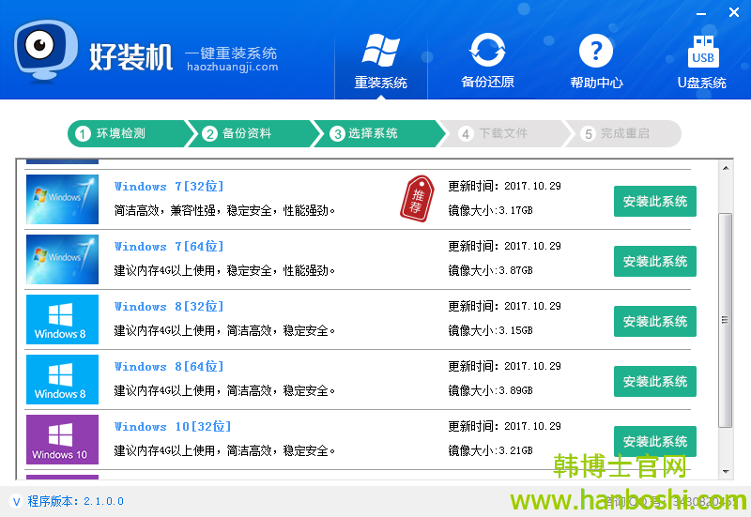
Task: Install Windows 7 32位 with 安装此系统
Action: [654, 201]
